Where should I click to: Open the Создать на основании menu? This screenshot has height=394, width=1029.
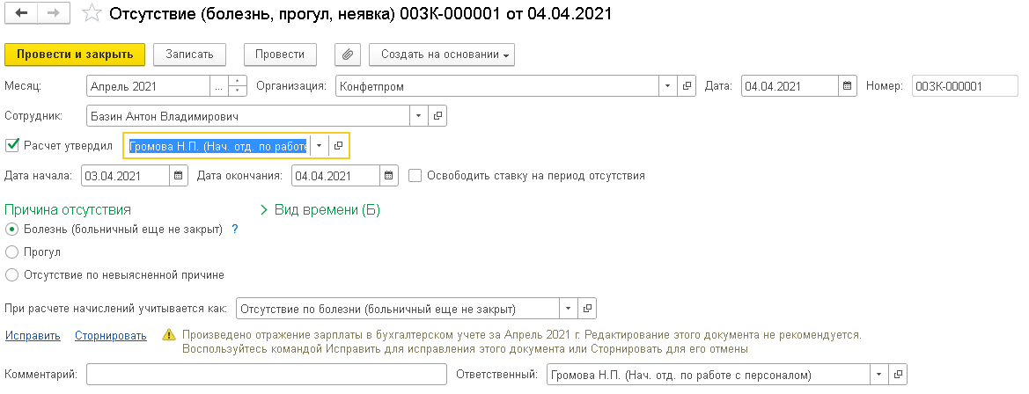(445, 55)
